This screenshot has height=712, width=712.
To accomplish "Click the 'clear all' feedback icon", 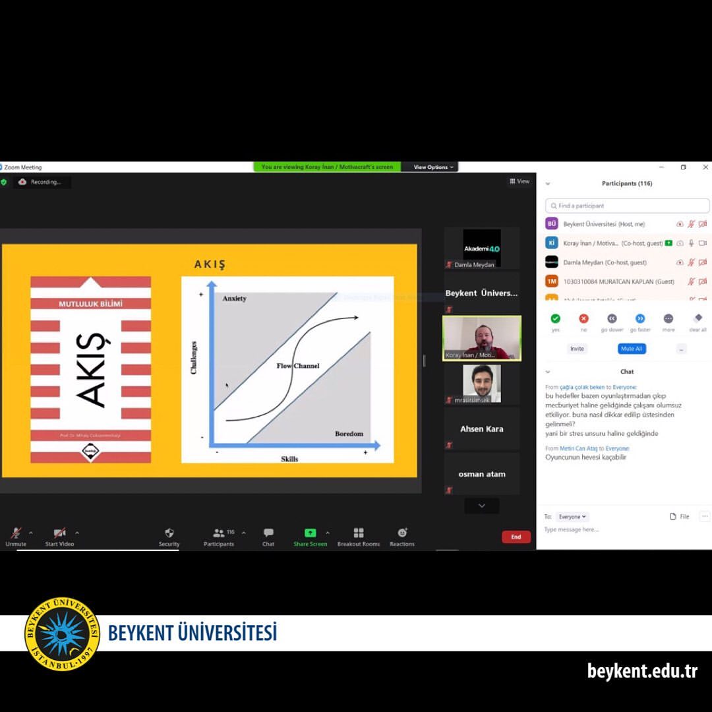I will click(698, 318).
